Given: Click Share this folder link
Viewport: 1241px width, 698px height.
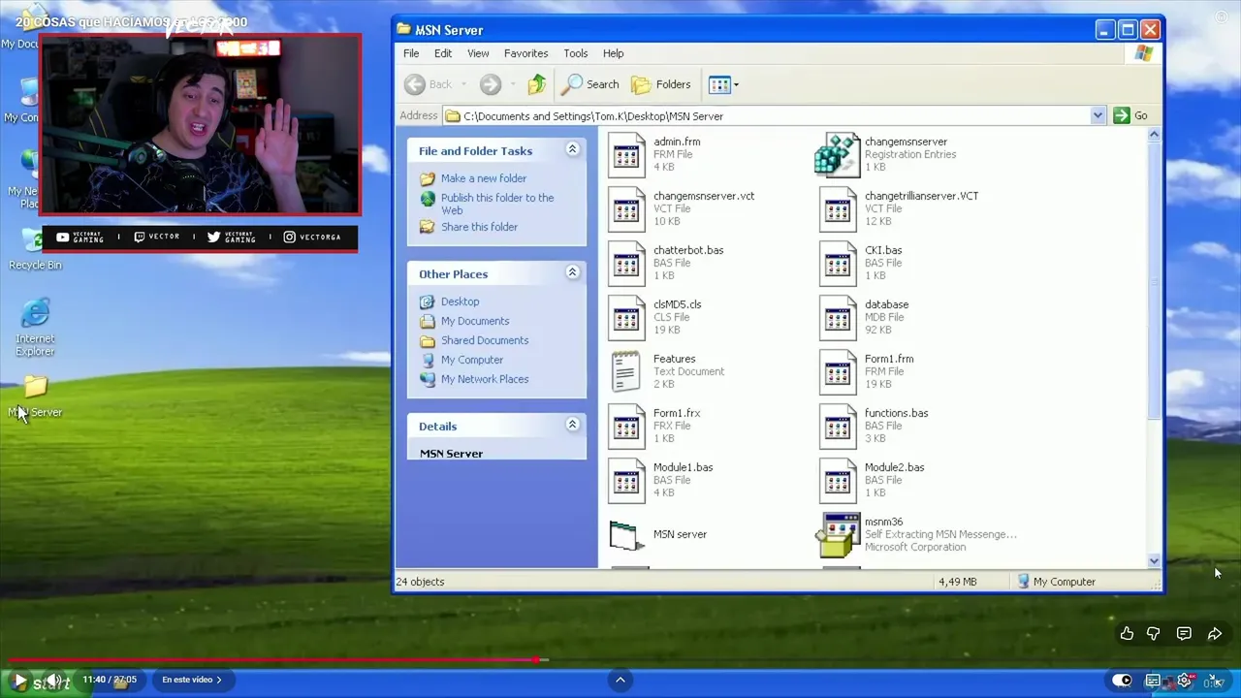Looking at the screenshot, I should (479, 227).
